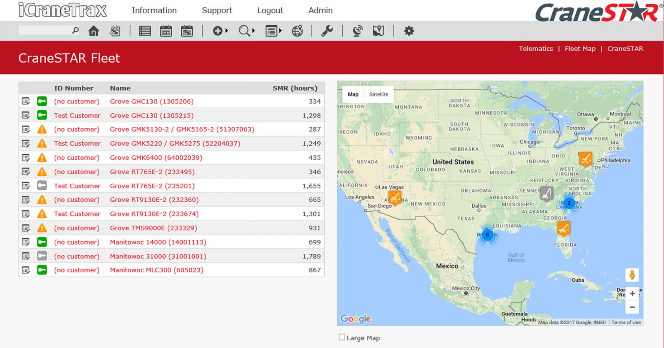The width and height of the screenshot is (664, 348).
Task: Click Test Customer on Grove RT765E-2 row
Action: point(77,186)
